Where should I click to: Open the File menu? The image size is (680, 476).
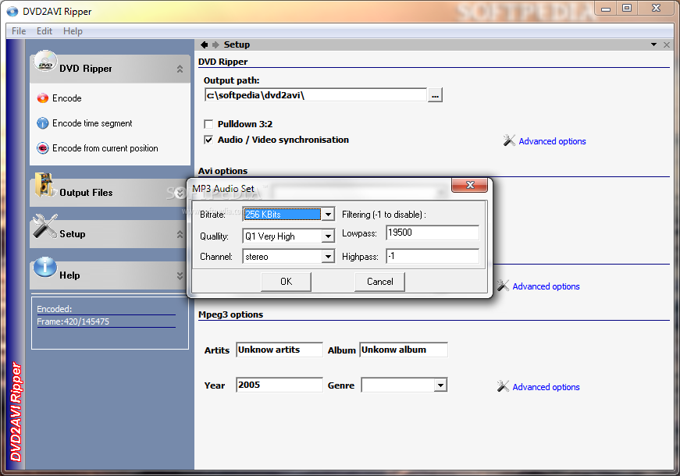[x=19, y=31]
